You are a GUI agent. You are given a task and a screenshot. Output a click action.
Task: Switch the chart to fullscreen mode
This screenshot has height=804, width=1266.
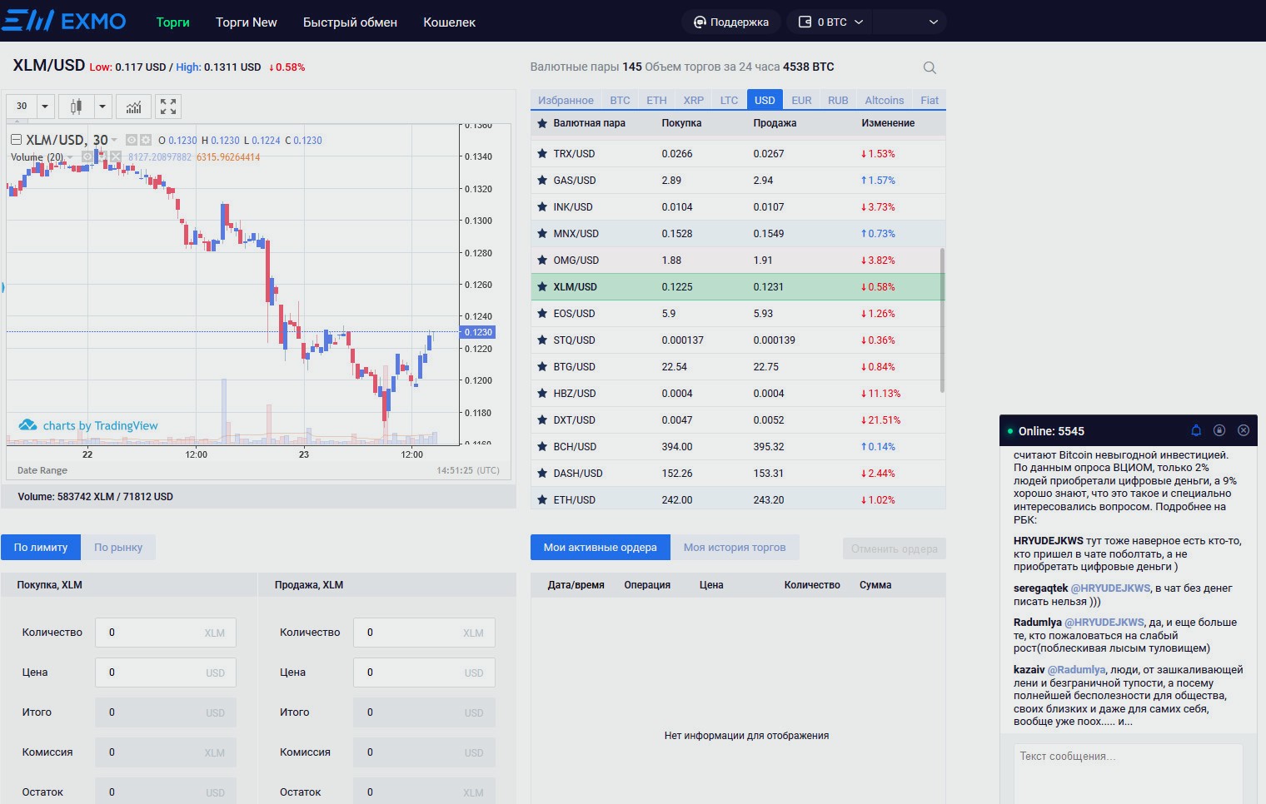168,107
